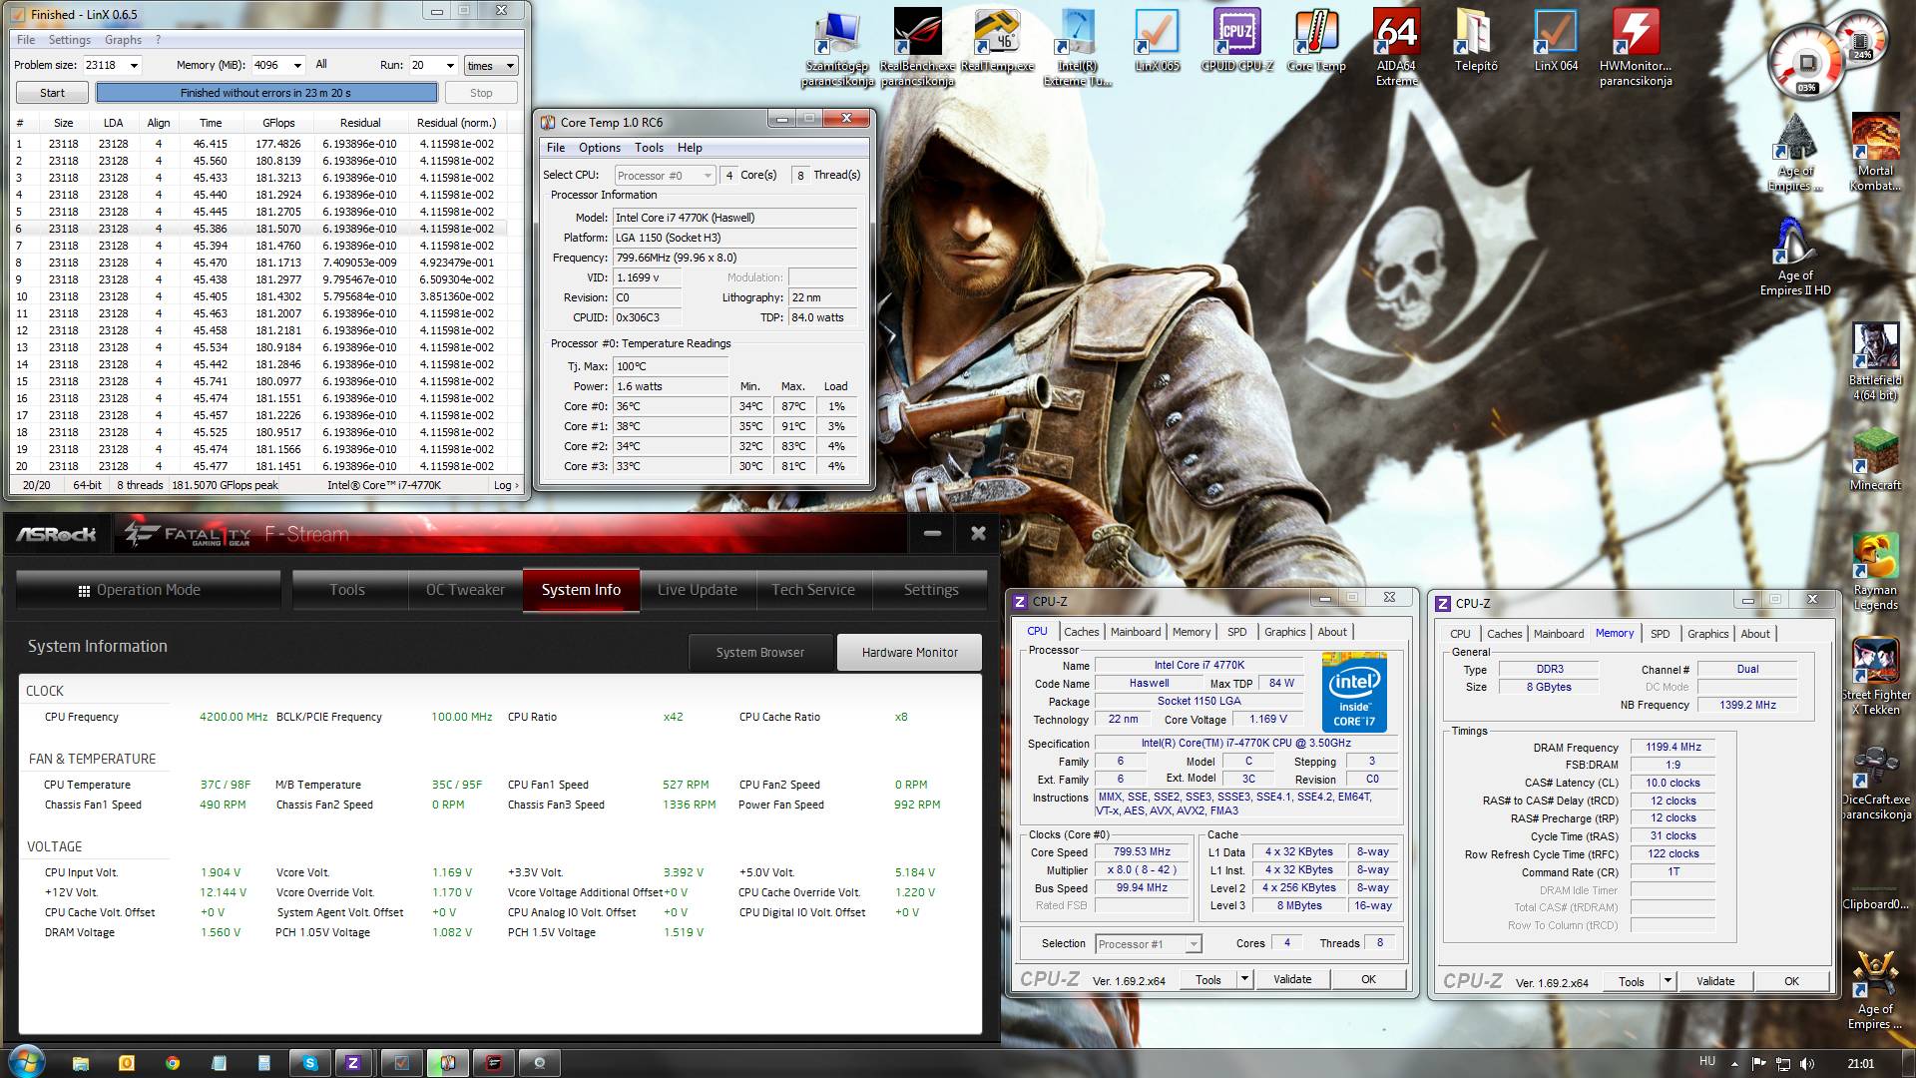Image resolution: width=1916 pixels, height=1078 pixels.
Task: Switch to OC Tweaker tab in F-Stream
Action: [x=465, y=590]
